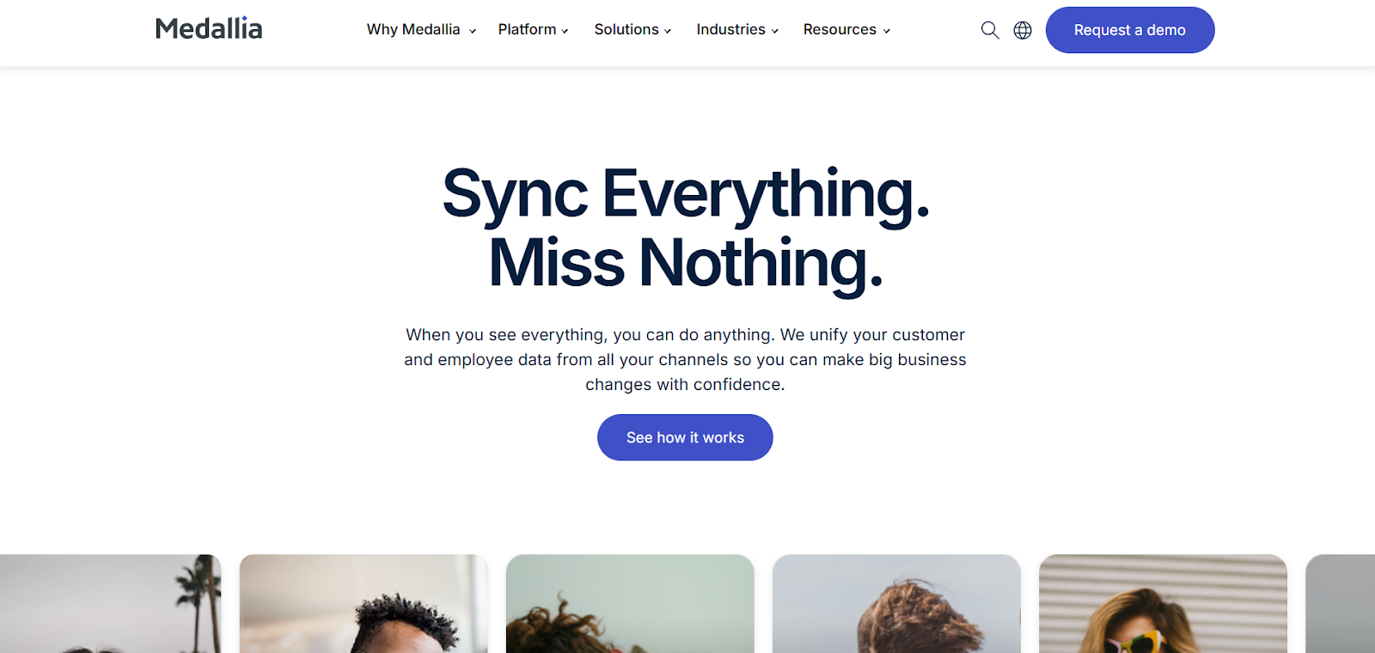
Task: Select the photo card of curly-haired man
Action: coord(364,603)
